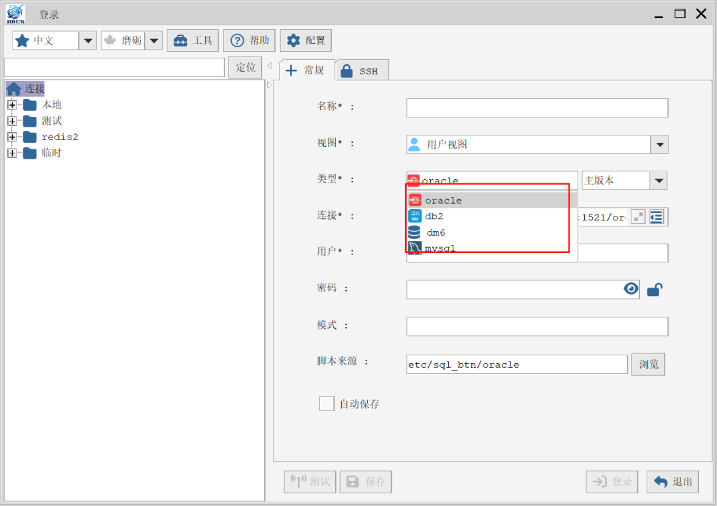Click the search input field beside 定位

coord(114,67)
